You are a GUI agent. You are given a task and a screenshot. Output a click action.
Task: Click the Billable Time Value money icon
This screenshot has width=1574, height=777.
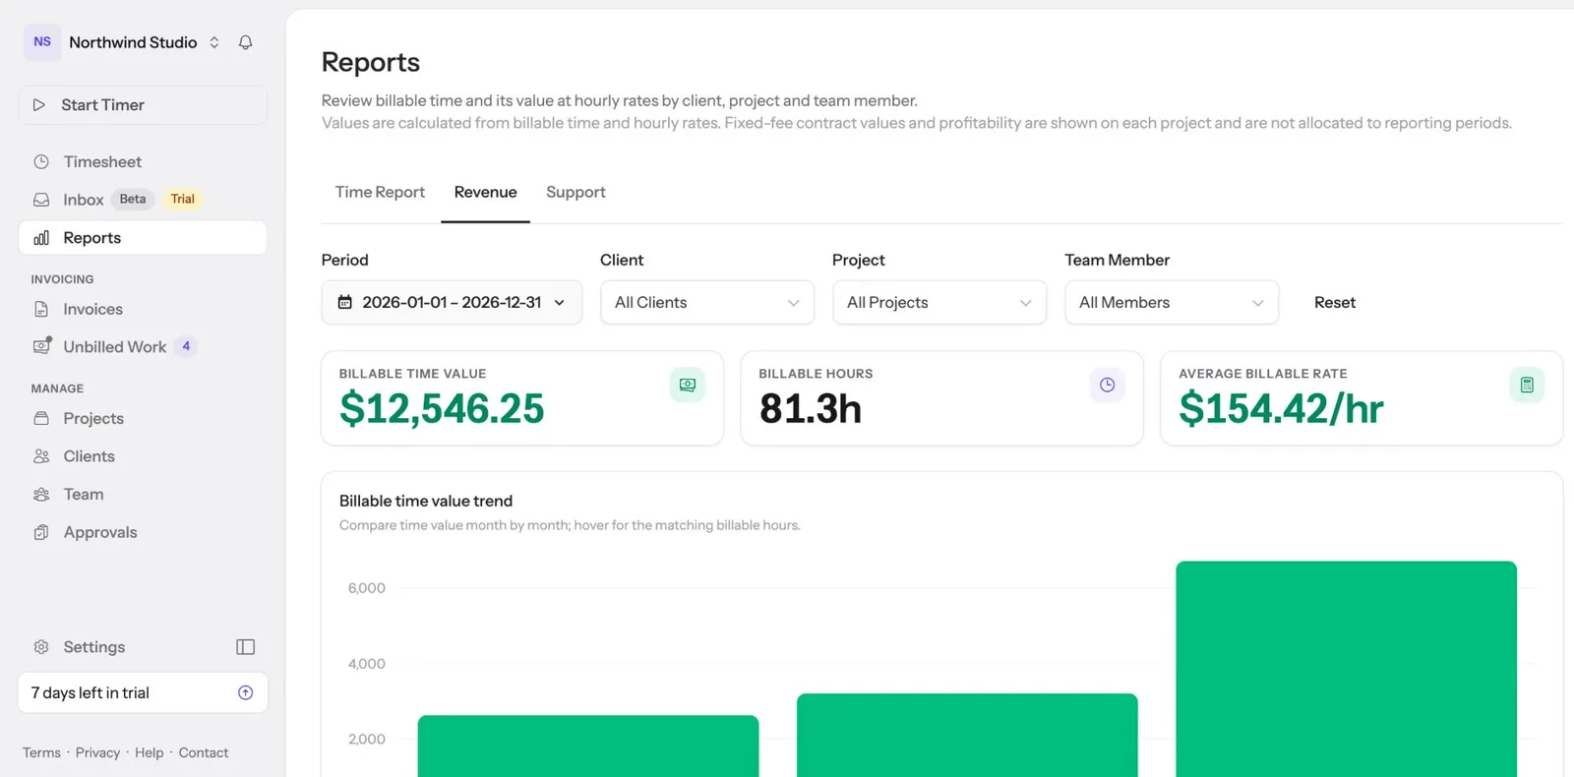point(688,385)
